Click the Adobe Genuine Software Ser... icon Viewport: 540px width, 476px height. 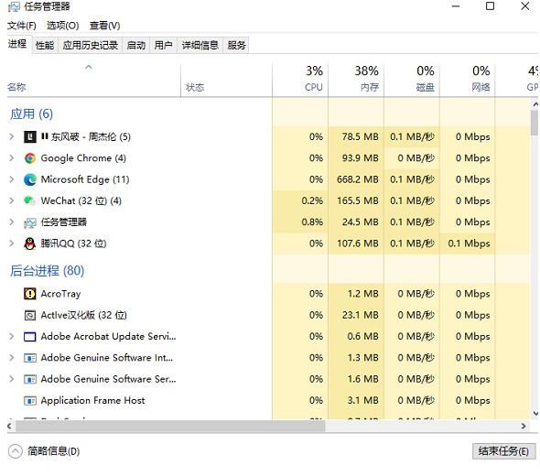(30, 380)
